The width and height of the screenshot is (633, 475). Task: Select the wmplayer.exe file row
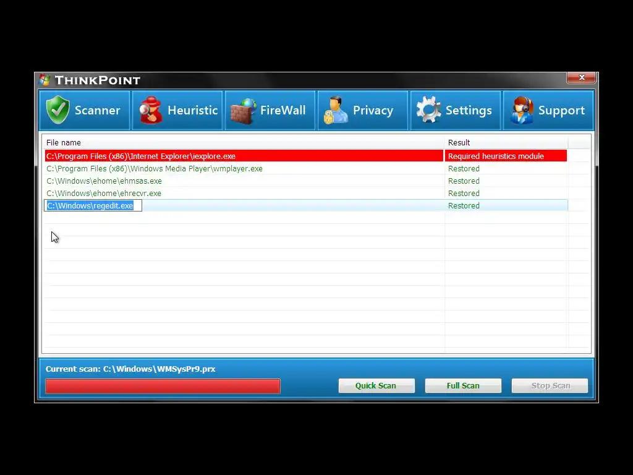click(306, 168)
